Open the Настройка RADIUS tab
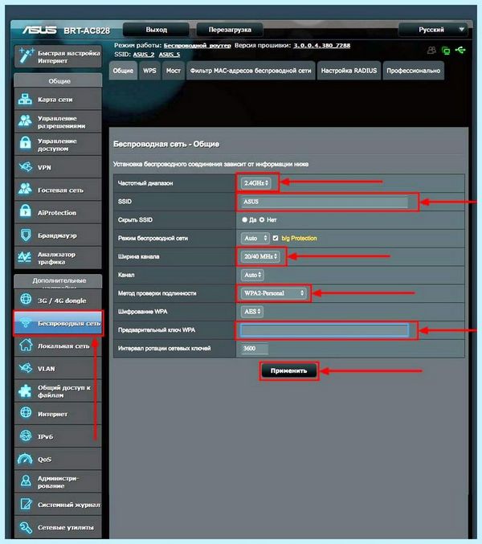The width and height of the screenshot is (482, 544). [x=349, y=71]
